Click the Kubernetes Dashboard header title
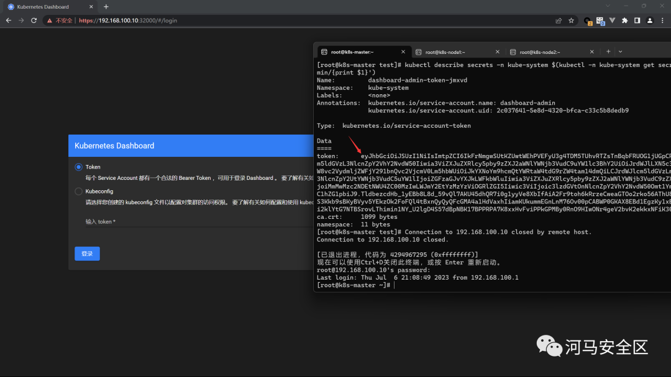Viewport: 671px width, 377px height. (114, 146)
